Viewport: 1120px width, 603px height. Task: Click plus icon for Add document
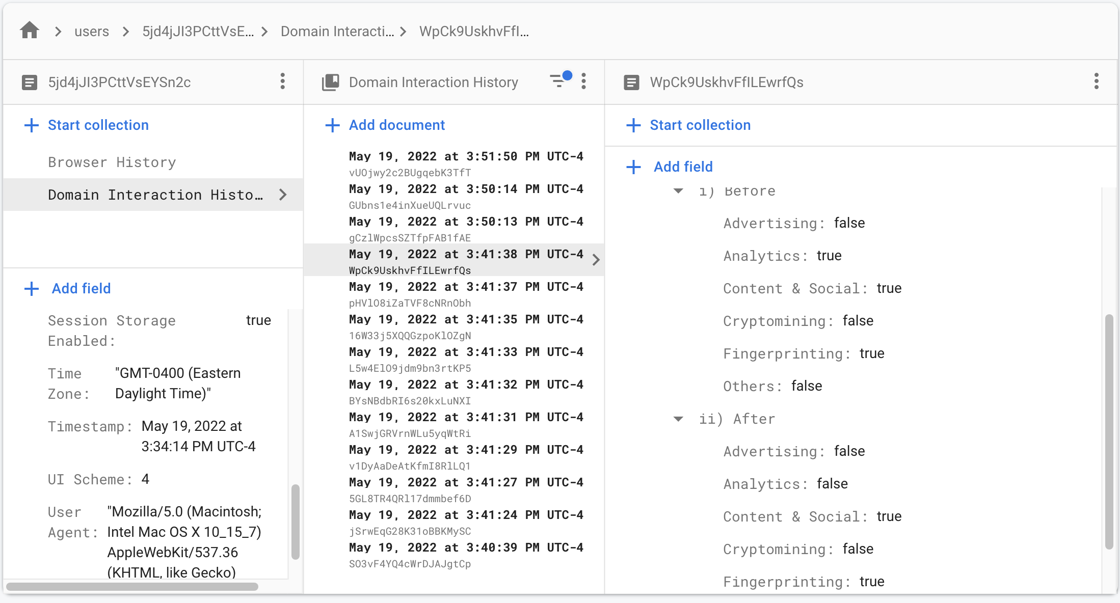(x=332, y=125)
